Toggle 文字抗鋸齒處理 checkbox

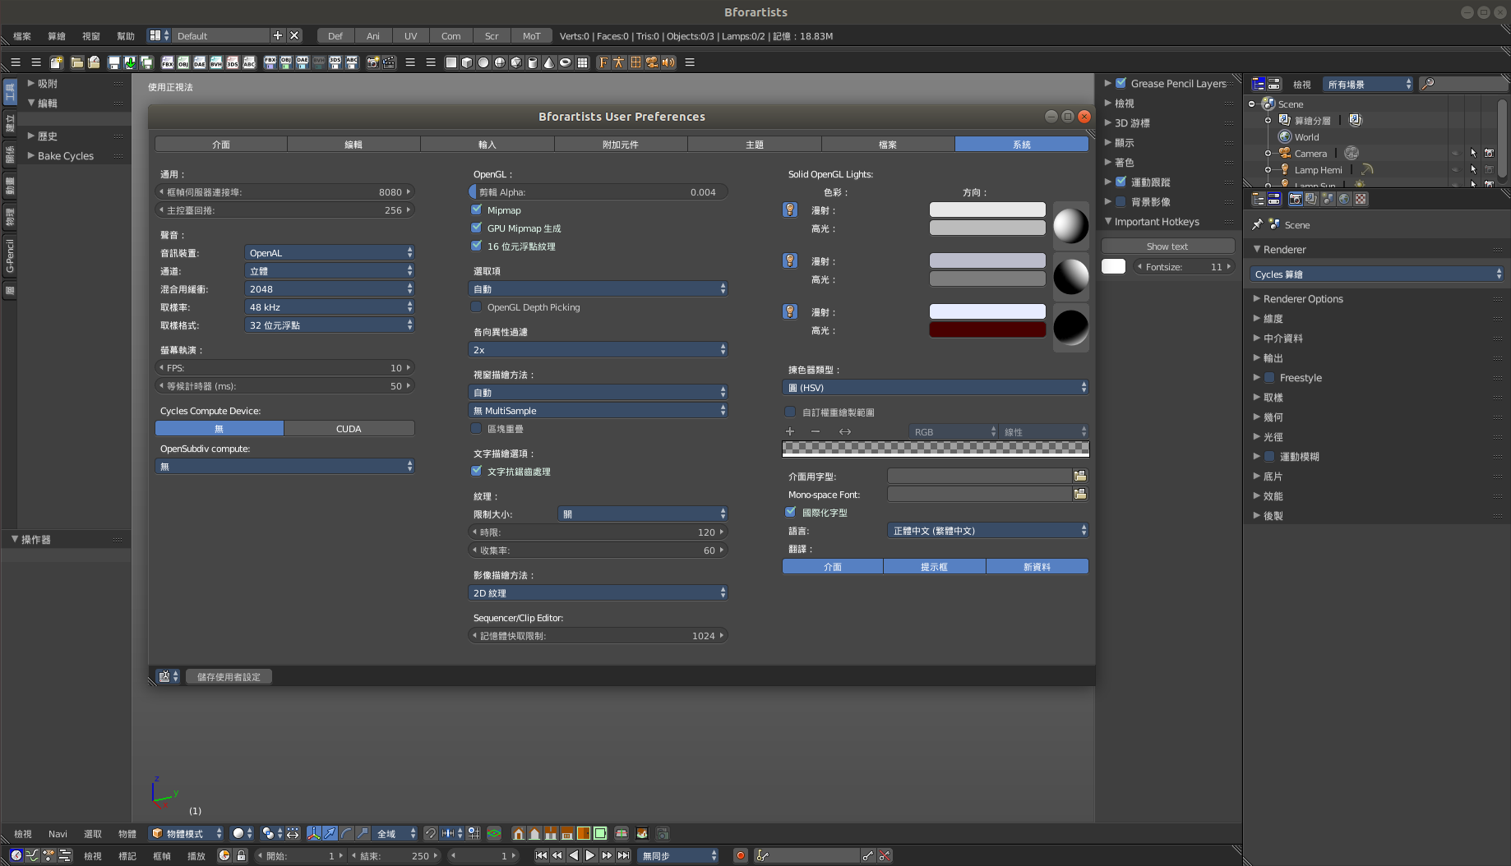point(476,471)
